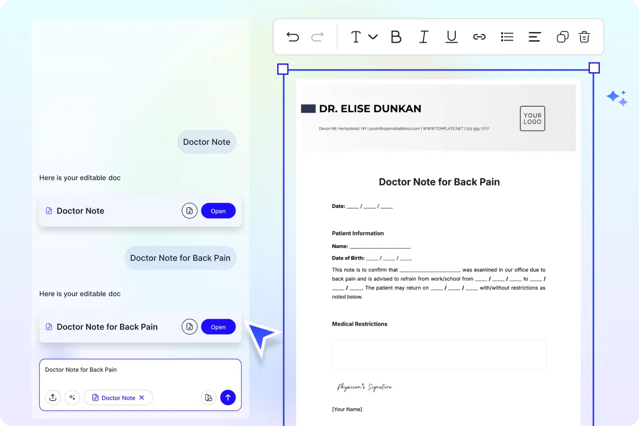
Task: Select the Doctor Note for Back Pain title
Action: (x=440, y=181)
